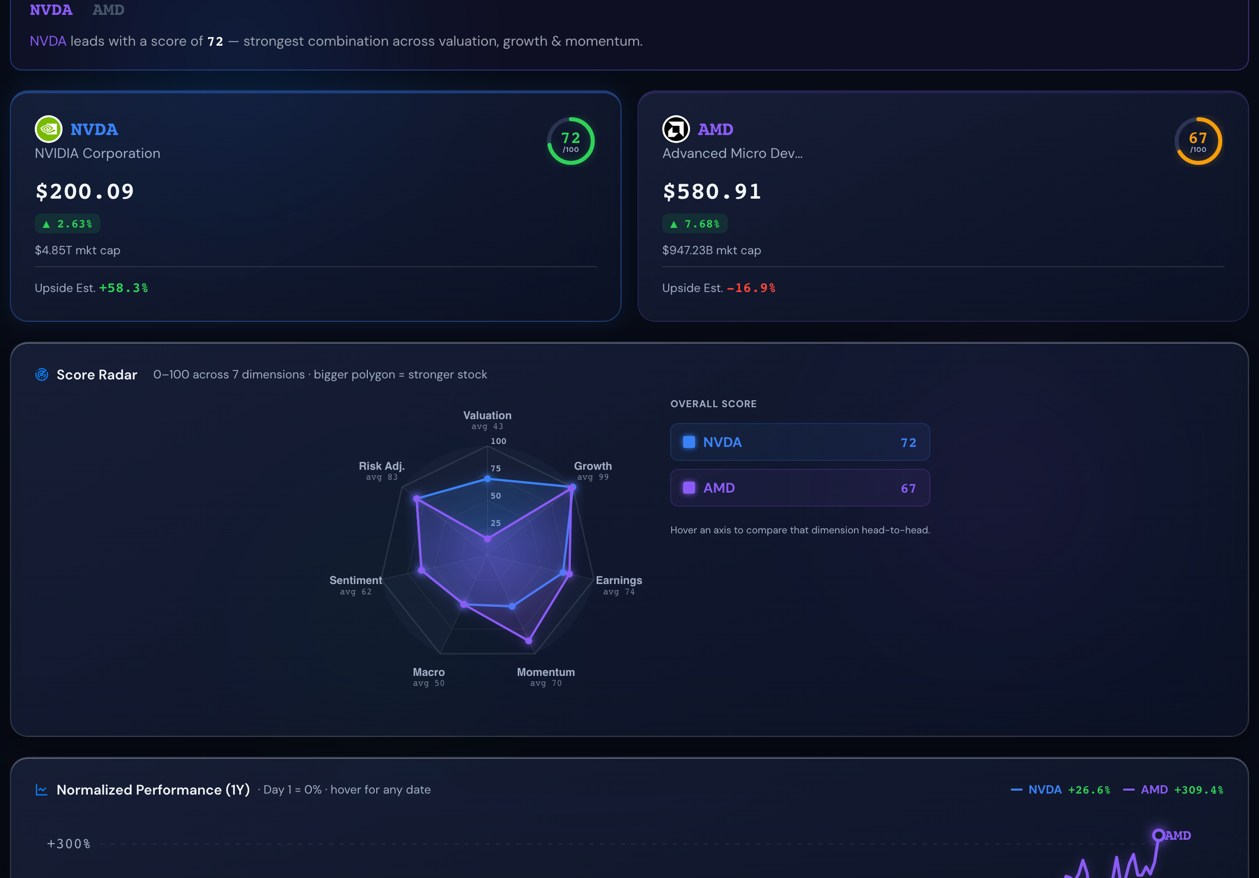
Task: Open the NVDA ticker heading in card
Action: (x=94, y=130)
